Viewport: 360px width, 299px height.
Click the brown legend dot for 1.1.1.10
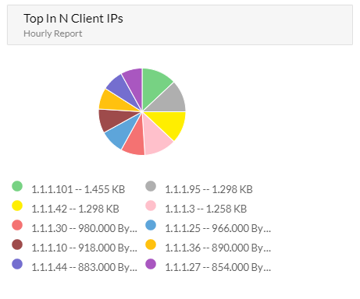point(17,244)
